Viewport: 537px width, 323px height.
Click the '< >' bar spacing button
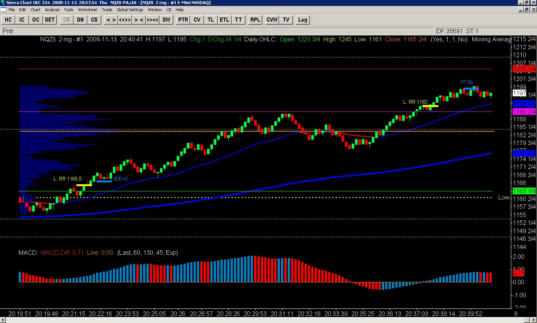point(111,20)
